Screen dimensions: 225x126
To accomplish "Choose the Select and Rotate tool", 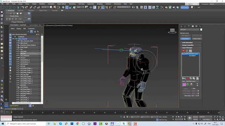I will point(67,7).
